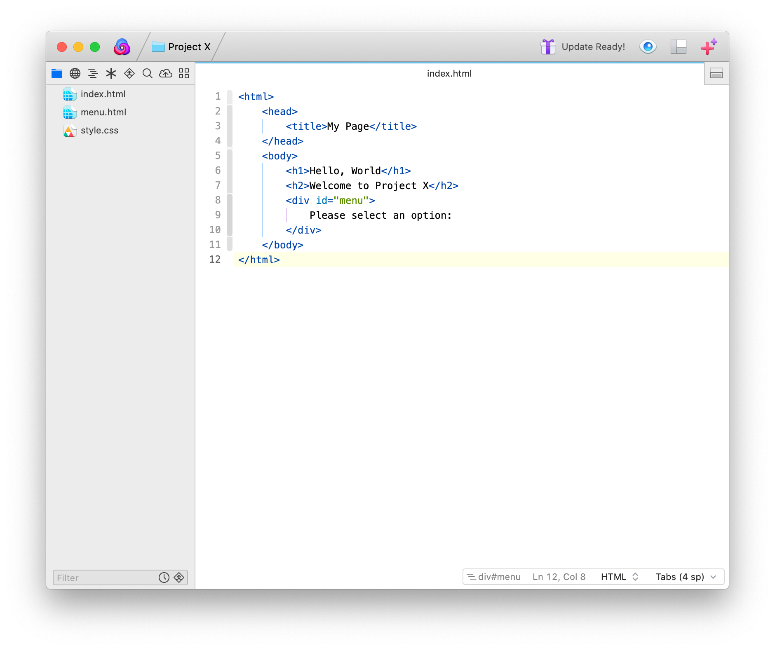Click the fold ribbon beside line 3
The image size is (775, 650).
(230, 126)
